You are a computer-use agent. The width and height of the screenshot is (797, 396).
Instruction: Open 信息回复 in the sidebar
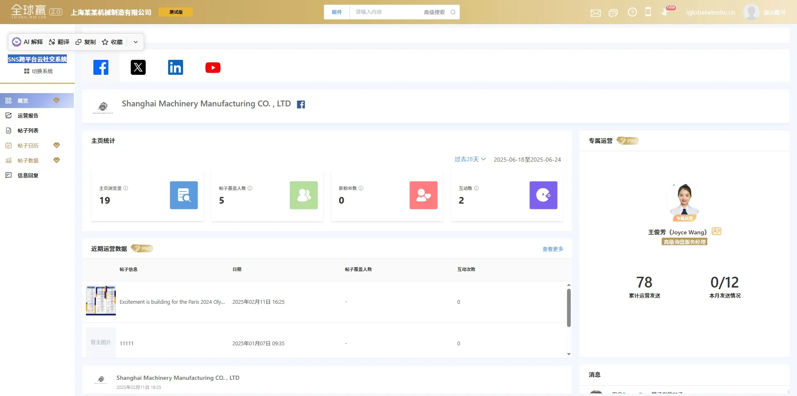[x=28, y=175]
